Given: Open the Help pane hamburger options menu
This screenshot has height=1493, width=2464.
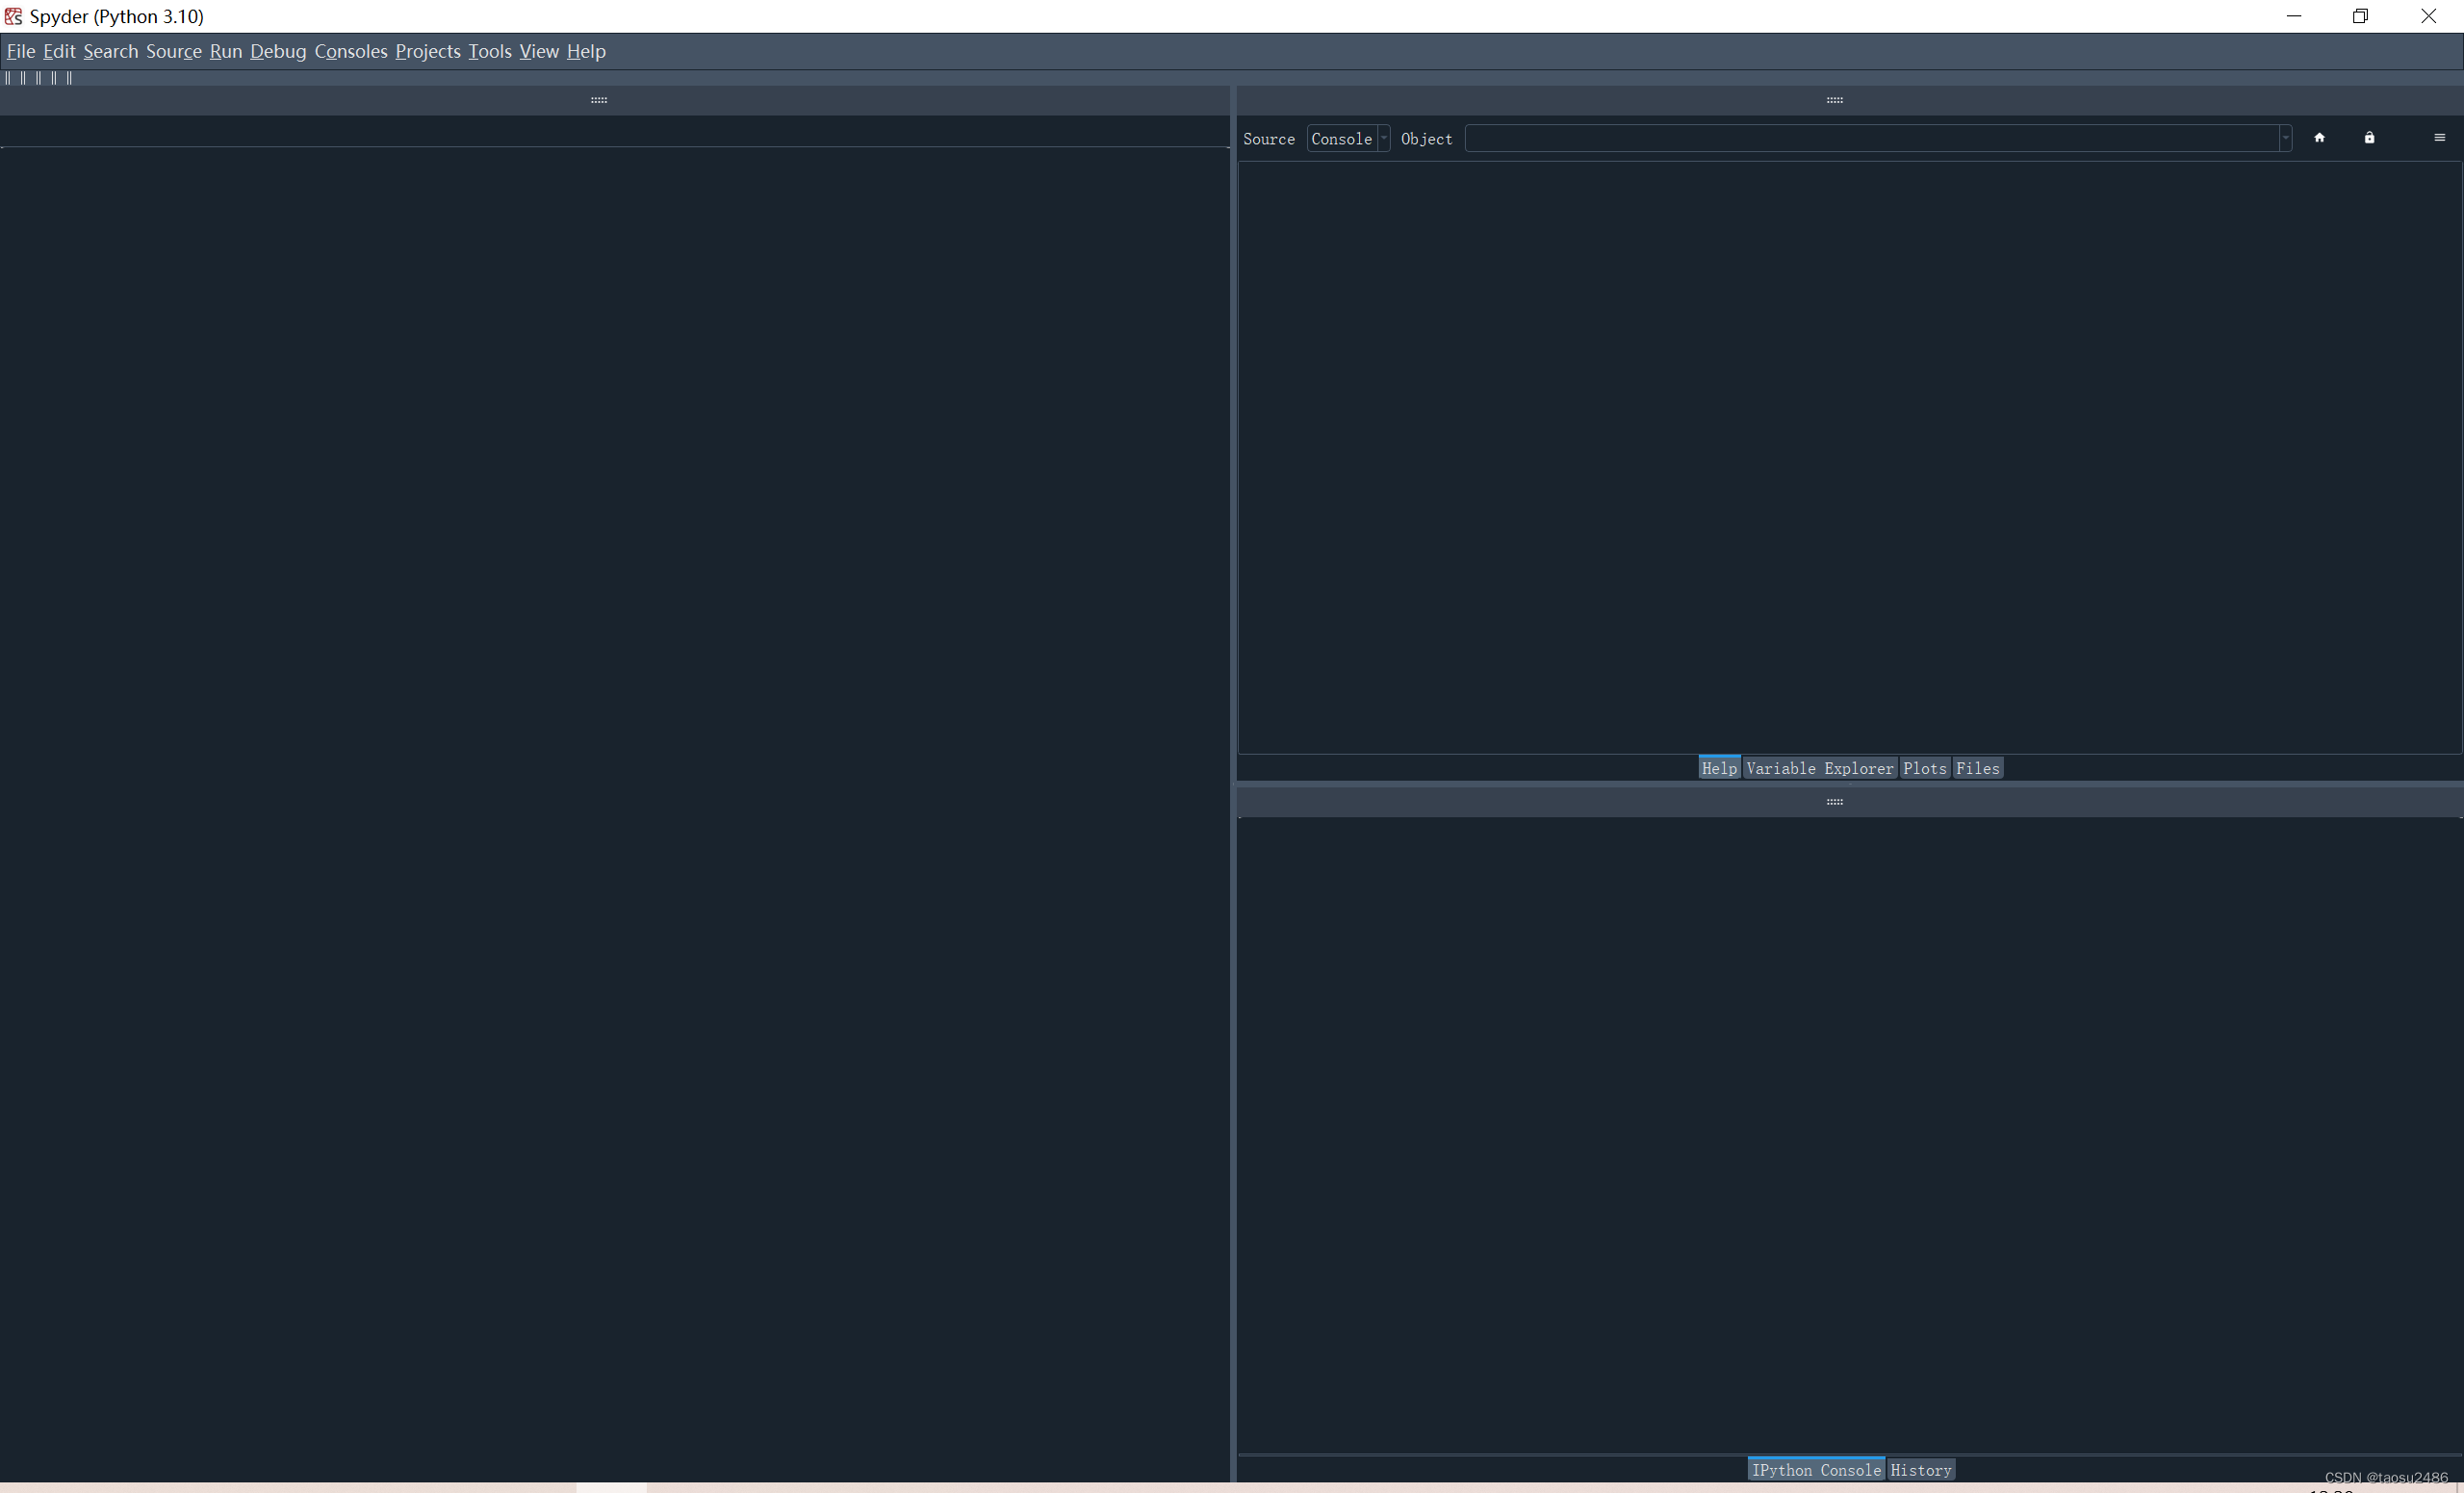Looking at the screenshot, I should coord(2439,138).
